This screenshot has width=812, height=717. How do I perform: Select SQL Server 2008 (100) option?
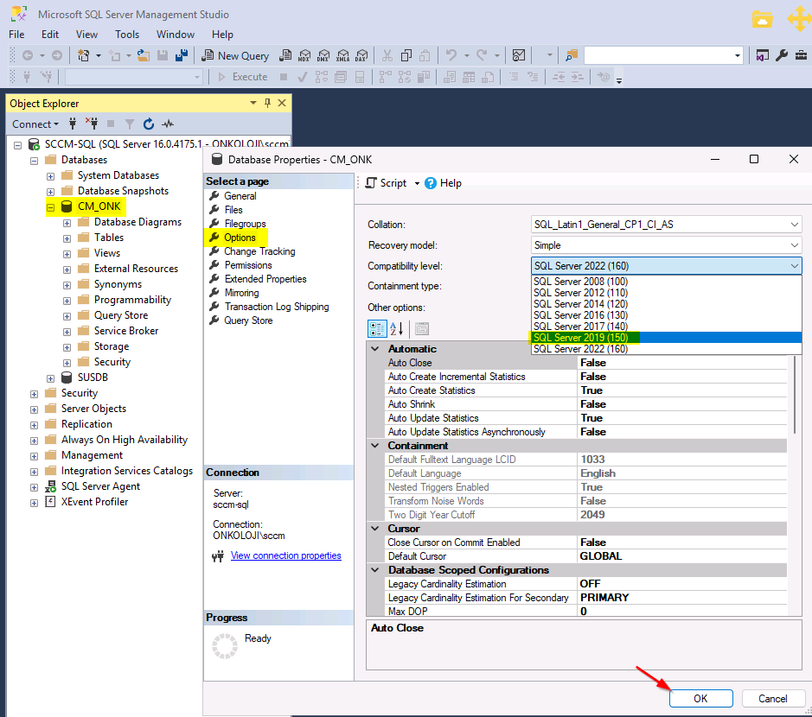[x=666, y=282]
